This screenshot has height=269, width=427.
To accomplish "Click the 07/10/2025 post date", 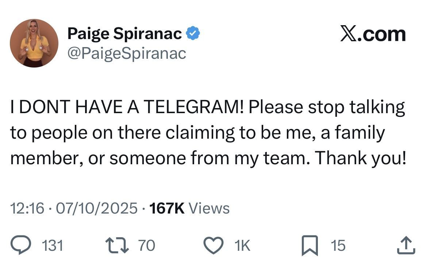I will (96, 208).
